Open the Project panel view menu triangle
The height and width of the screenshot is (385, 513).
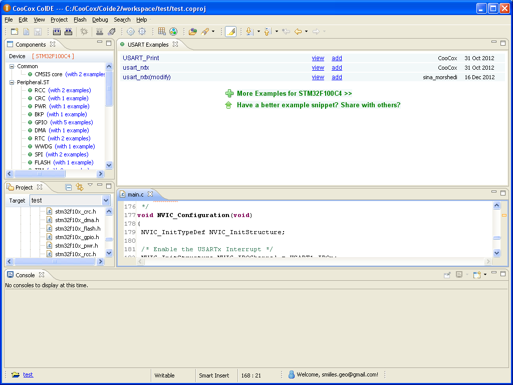coord(90,185)
